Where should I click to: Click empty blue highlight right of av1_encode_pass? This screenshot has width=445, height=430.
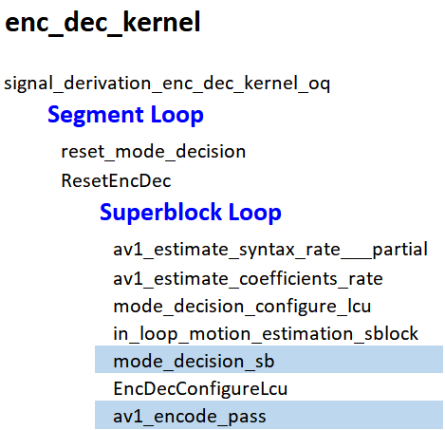[x=354, y=415]
